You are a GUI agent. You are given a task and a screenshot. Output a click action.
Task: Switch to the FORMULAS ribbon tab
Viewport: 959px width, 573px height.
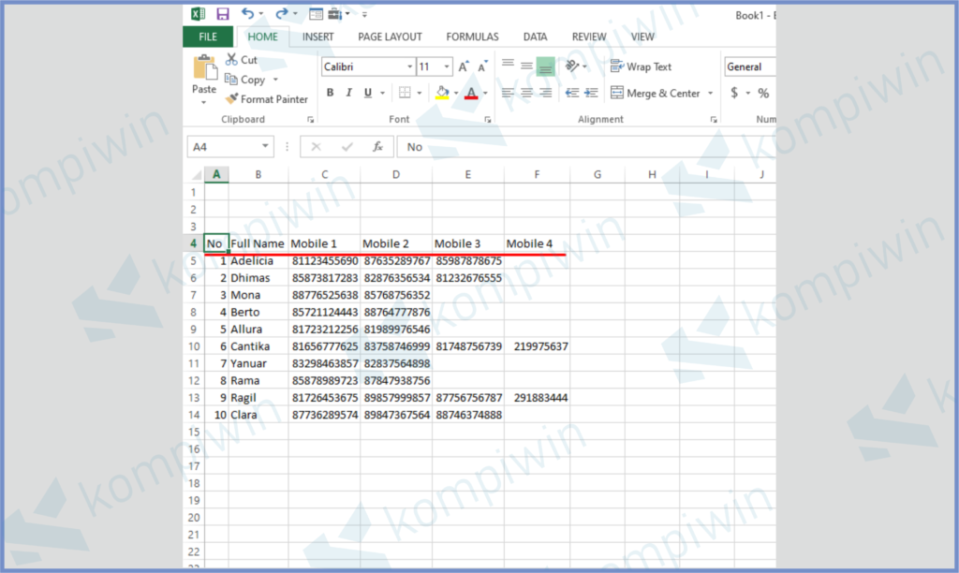pos(472,37)
